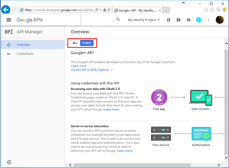Open Try this API in APIs Explorer link
Screen dimensions: 229x168
[90, 70]
